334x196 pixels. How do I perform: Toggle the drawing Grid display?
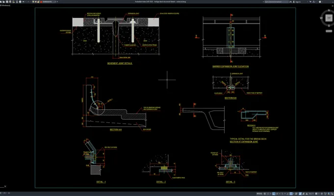pos(264,194)
